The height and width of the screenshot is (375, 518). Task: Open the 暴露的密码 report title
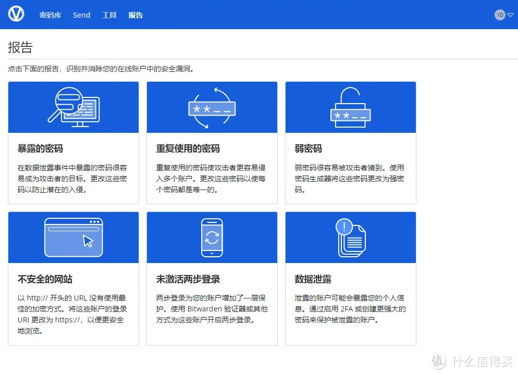click(x=40, y=149)
